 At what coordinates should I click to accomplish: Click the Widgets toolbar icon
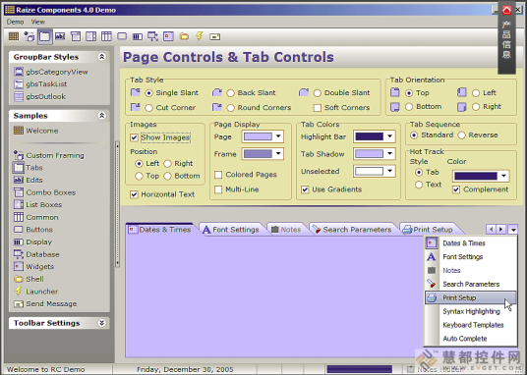(x=168, y=36)
